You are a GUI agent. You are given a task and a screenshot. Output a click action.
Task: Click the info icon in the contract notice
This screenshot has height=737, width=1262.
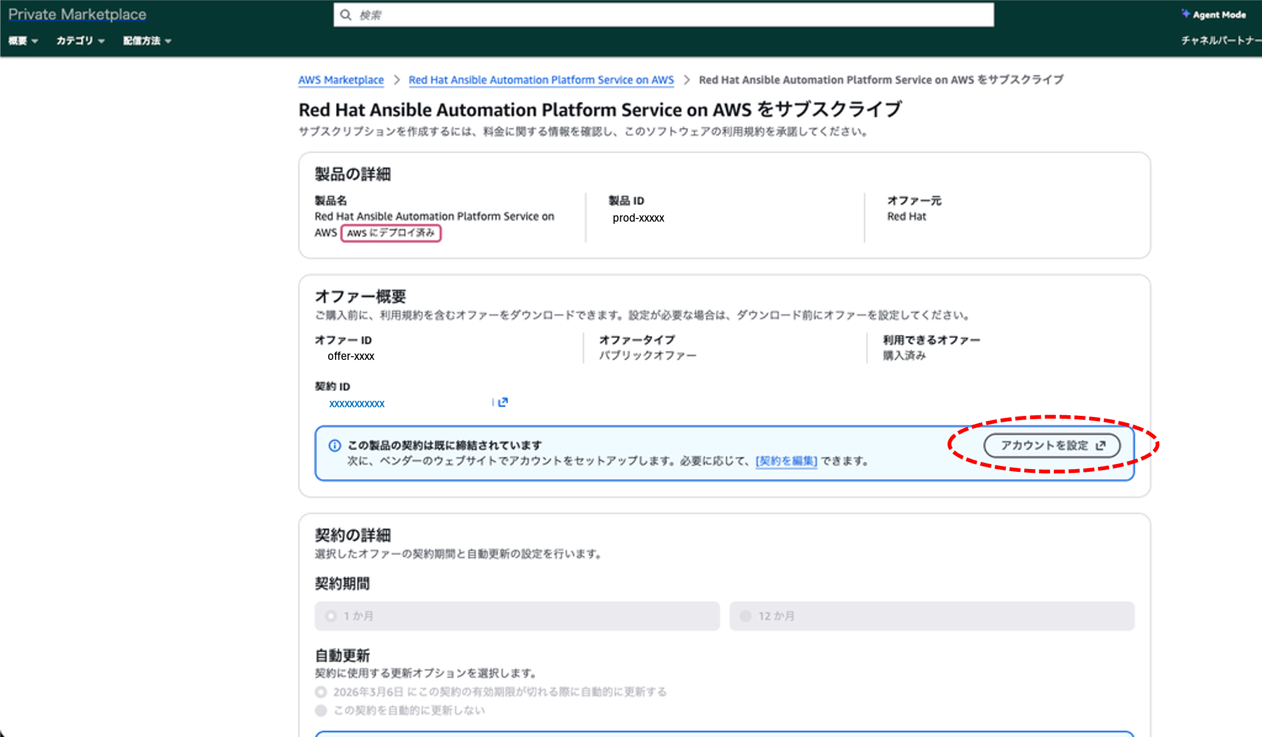point(335,445)
